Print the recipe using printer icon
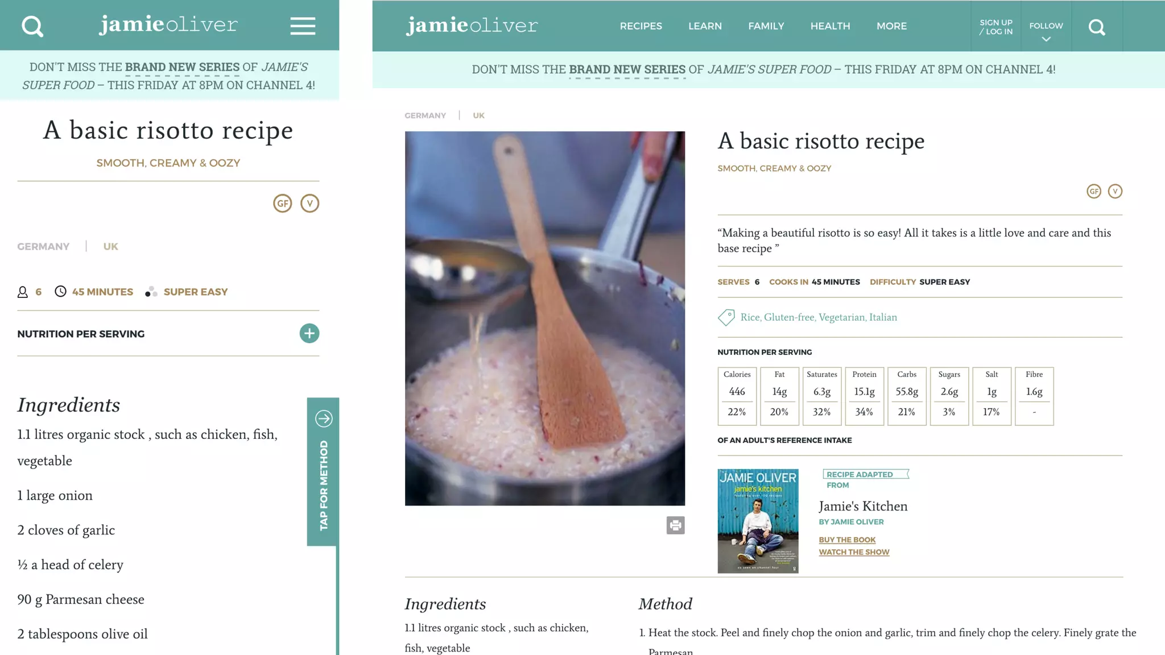Image resolution: width=1165 pixels, height=655 pixels. click(675, 525)
